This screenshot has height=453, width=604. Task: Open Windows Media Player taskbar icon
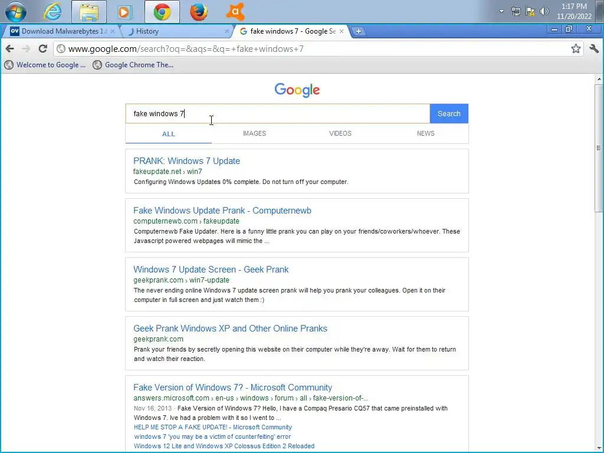124,12
